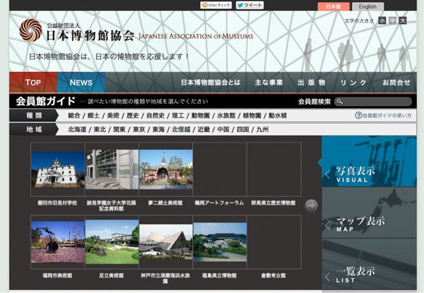
Task: Open 出版物 menu item
Action: [312, 83]
